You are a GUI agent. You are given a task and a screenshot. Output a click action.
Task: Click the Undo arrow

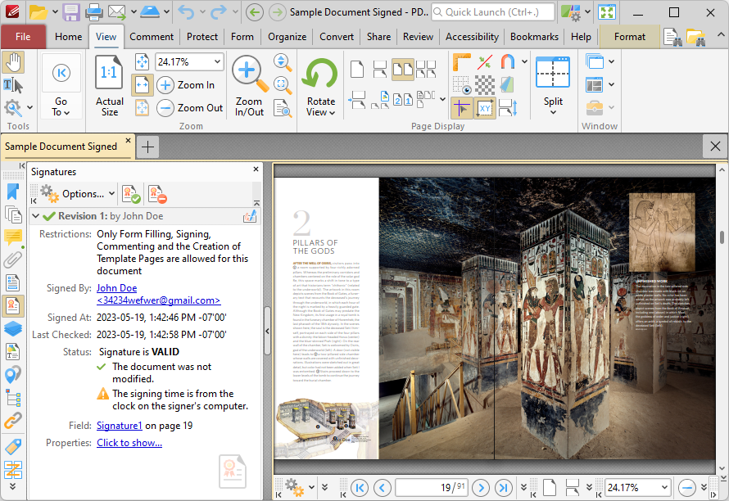tap(186, 12)
